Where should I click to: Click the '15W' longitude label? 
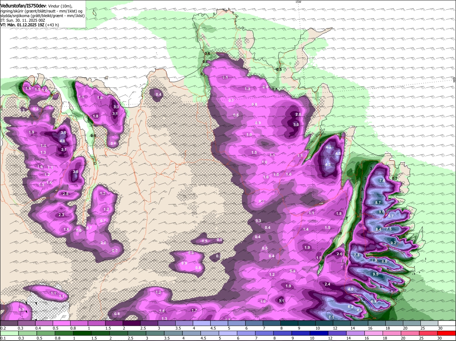pyautogui.click(x=298, y=2)
